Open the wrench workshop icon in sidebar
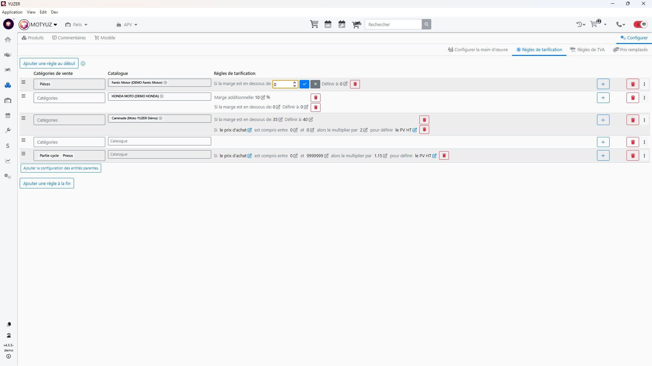Image resolution: width=652 pixels, height=366 pixels. tap(8, 130)
